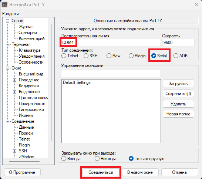Select the Telnet connection type

[70, 56]
